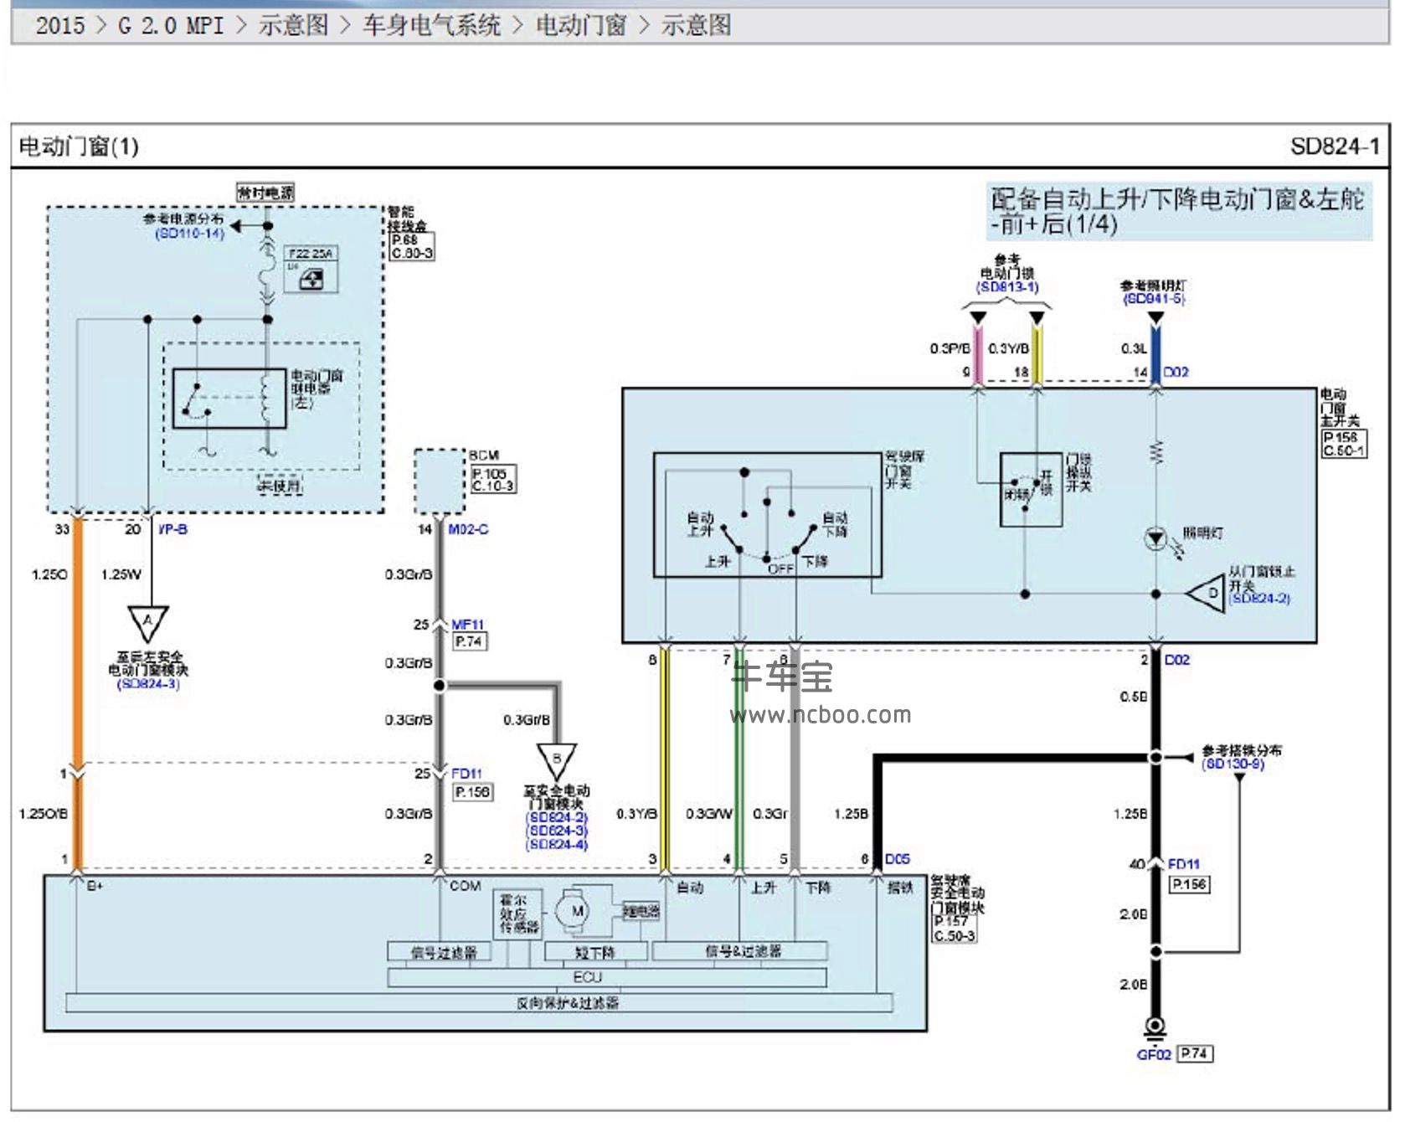Viewport: 1405px width, 1122px height.
Task: Open connector view C.50-1
Action: pos(1344,450)
